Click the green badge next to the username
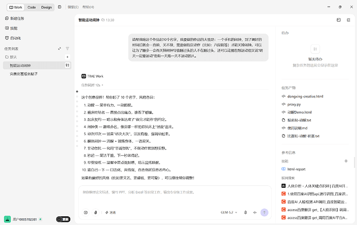This screenshot has height=225, width=357. 40,219
